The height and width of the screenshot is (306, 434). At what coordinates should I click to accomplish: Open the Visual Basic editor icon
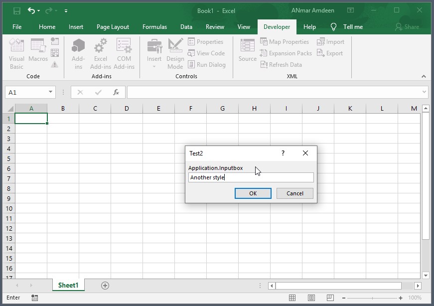click(16, 54)
